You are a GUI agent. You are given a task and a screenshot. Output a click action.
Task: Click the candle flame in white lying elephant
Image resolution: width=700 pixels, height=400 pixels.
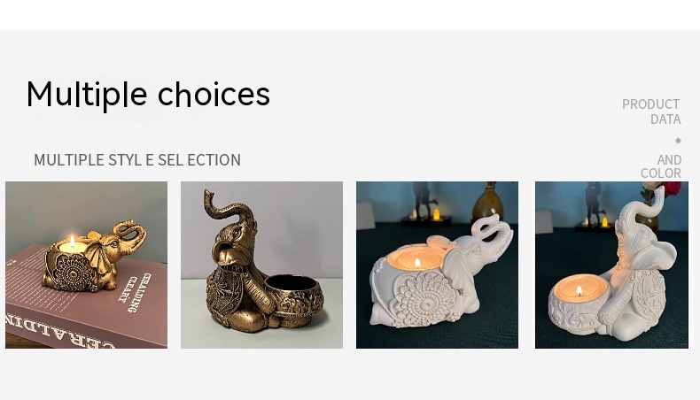[x=416, y=261]
